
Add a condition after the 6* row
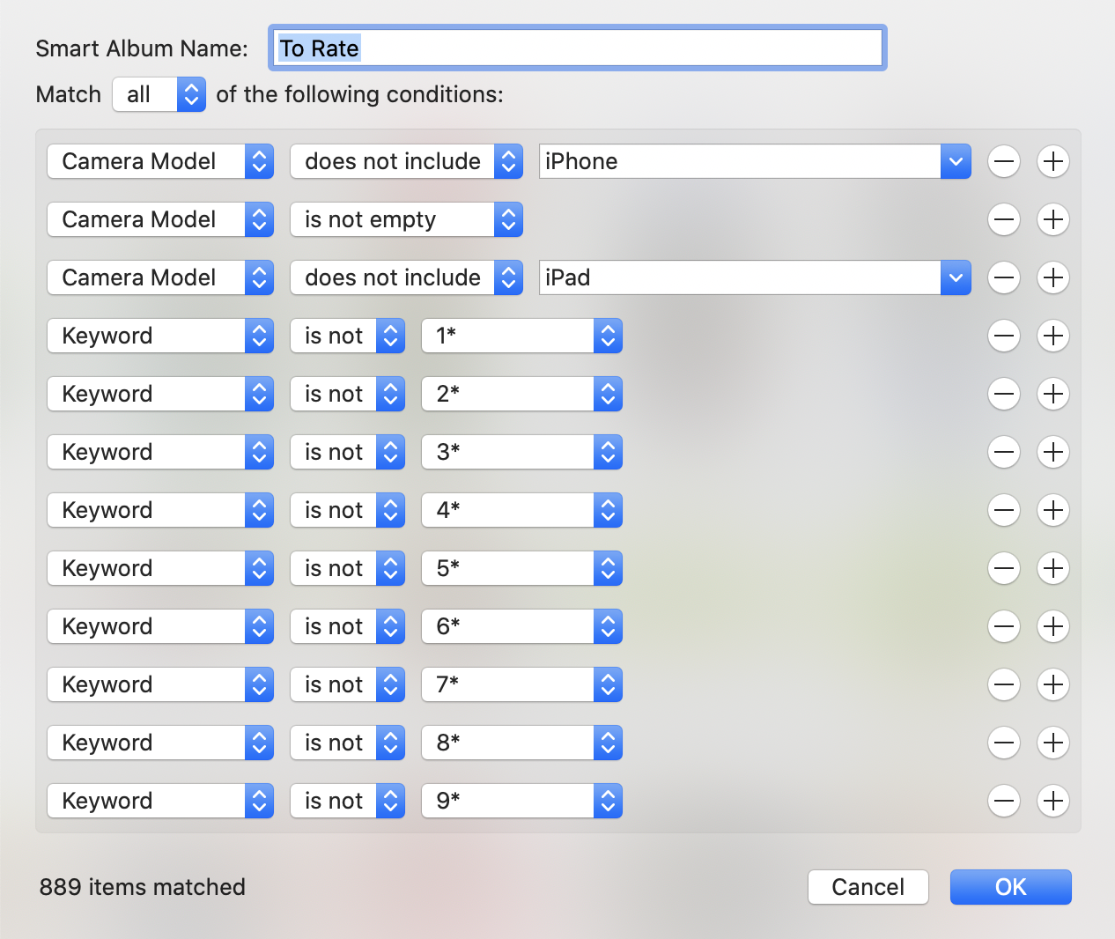pos(1053,626)
